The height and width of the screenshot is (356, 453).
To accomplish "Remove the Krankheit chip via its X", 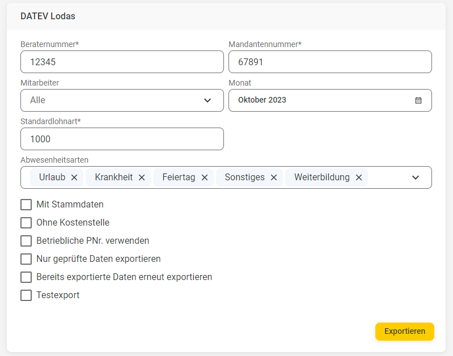I will 142,177.
